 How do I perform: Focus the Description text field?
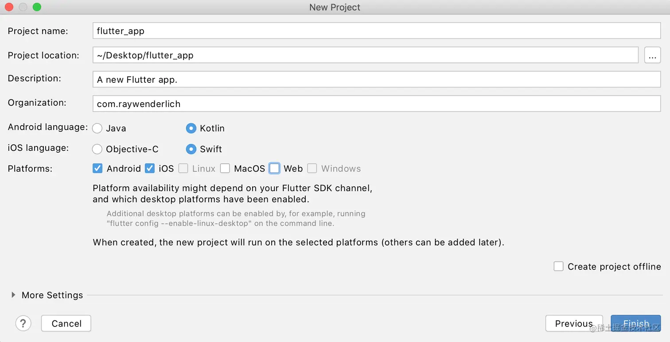(x=377, y=80)
